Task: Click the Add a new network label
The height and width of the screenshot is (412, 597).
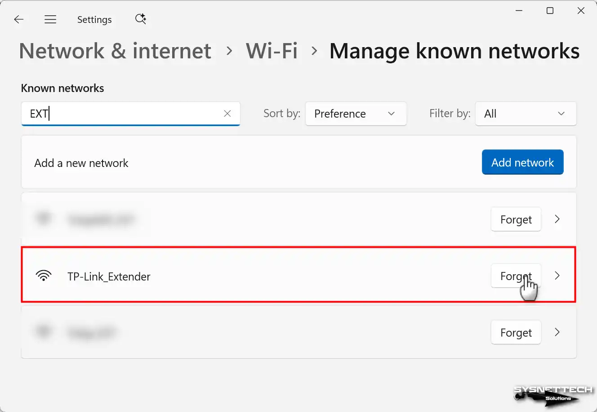Action: [x=81, y=162]
